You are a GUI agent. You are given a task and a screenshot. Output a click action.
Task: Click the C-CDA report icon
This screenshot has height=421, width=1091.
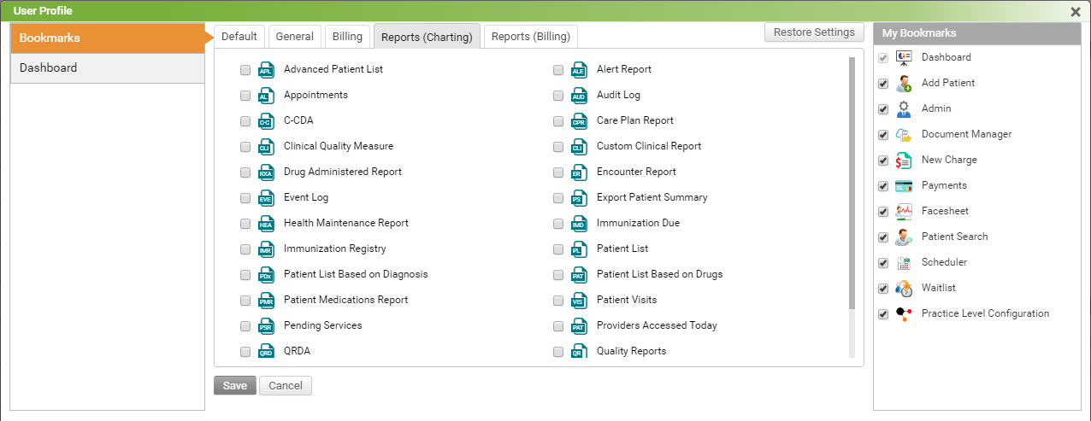point(266,121)
